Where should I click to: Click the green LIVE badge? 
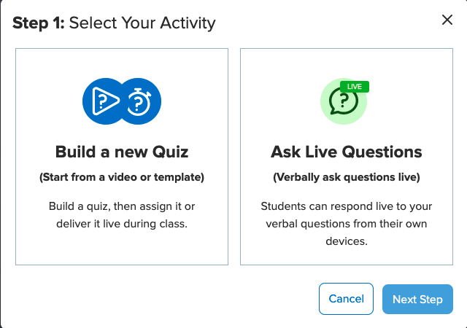pyautogui.click(x=355, y=87)
